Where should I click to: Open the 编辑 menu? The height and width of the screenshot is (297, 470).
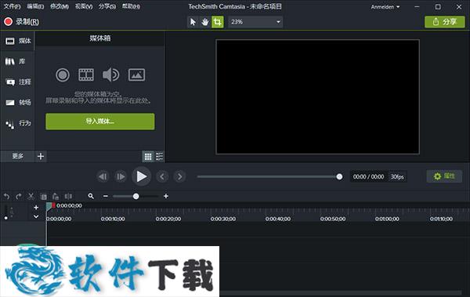point(35,6)
